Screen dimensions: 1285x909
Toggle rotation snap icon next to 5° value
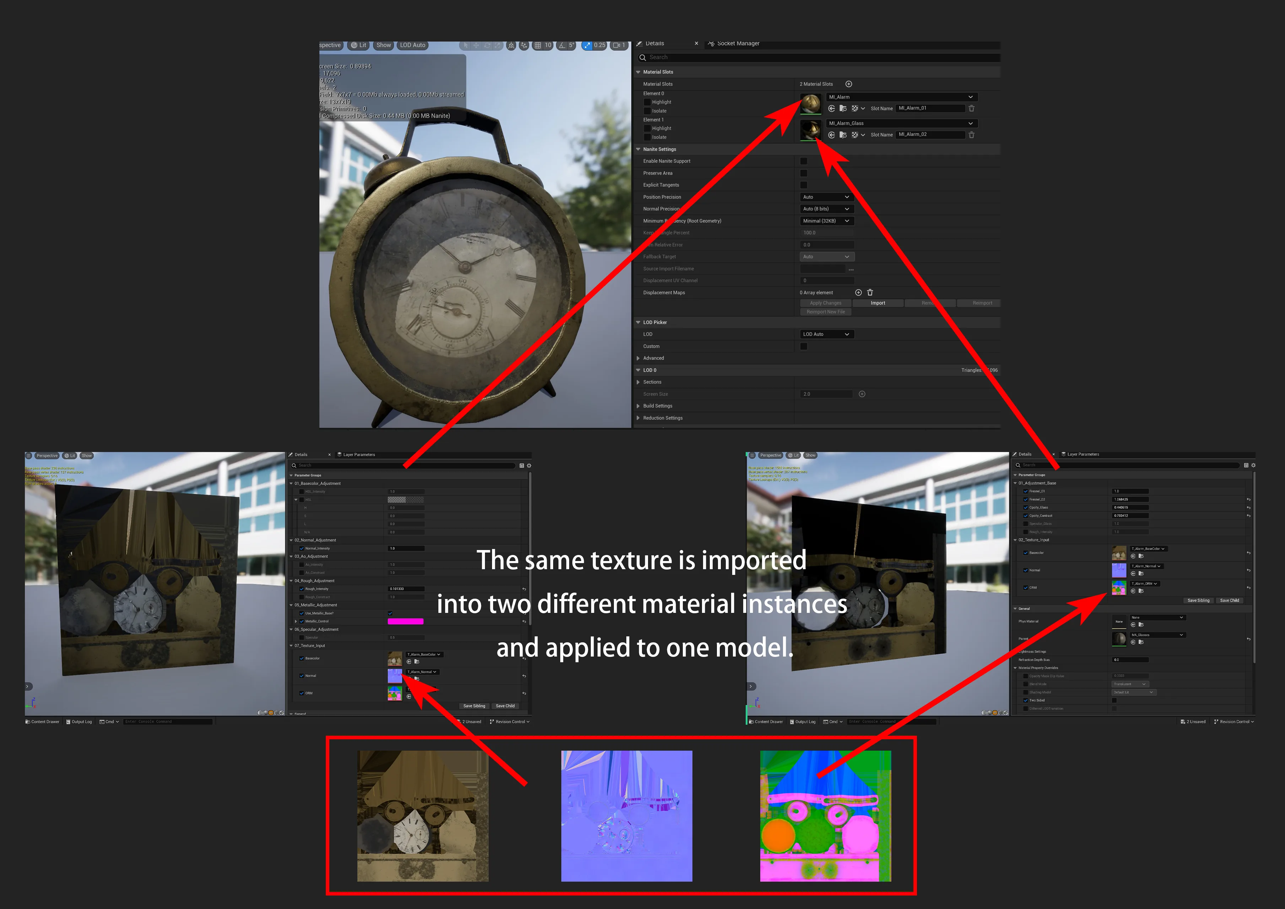click(x=562, y=45)
